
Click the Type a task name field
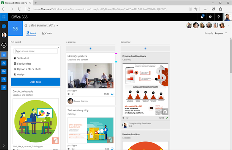pyautogui.click(x=36, y=51)
